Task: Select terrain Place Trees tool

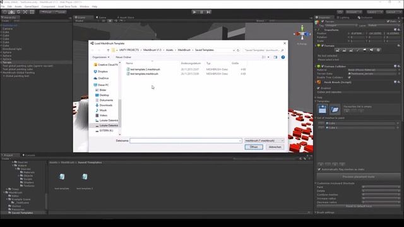Action: (x=364, y=50)
